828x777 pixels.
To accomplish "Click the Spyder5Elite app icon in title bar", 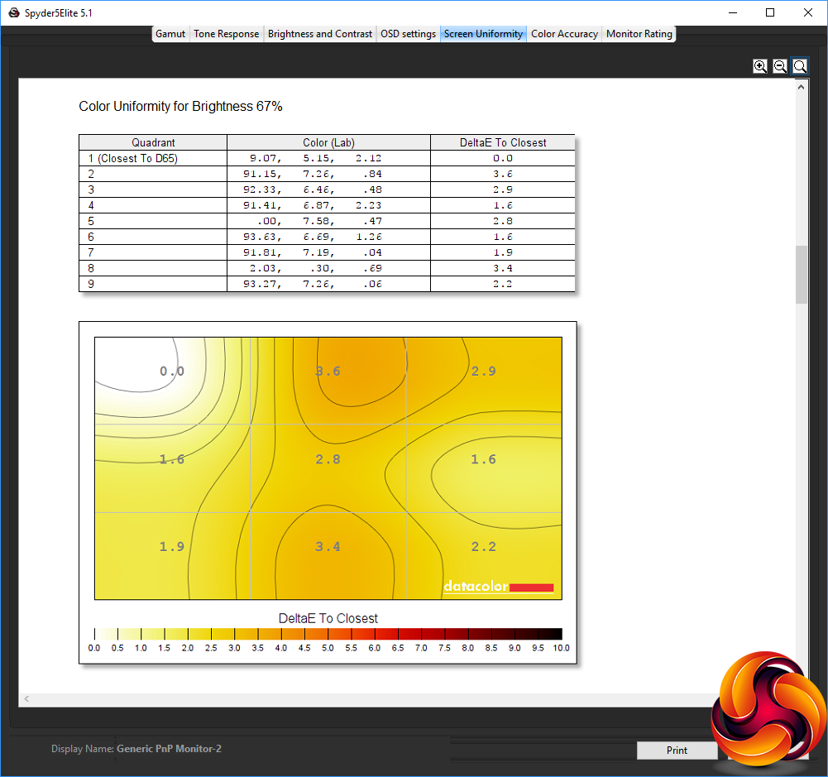I will [x=14, y=12].
